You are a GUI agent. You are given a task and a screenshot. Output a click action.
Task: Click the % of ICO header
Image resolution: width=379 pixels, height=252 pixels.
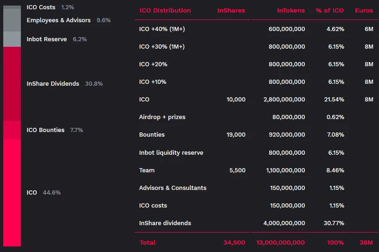click(330, 10)
